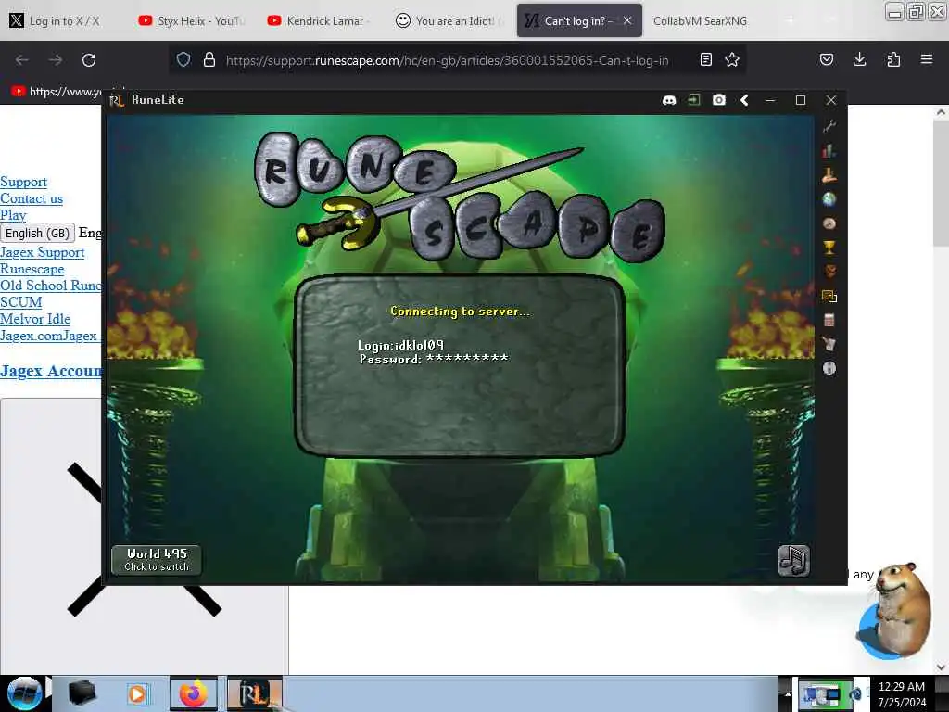
Task: Go forward in Firefox with the forward arrow
Action: point(55,60)
